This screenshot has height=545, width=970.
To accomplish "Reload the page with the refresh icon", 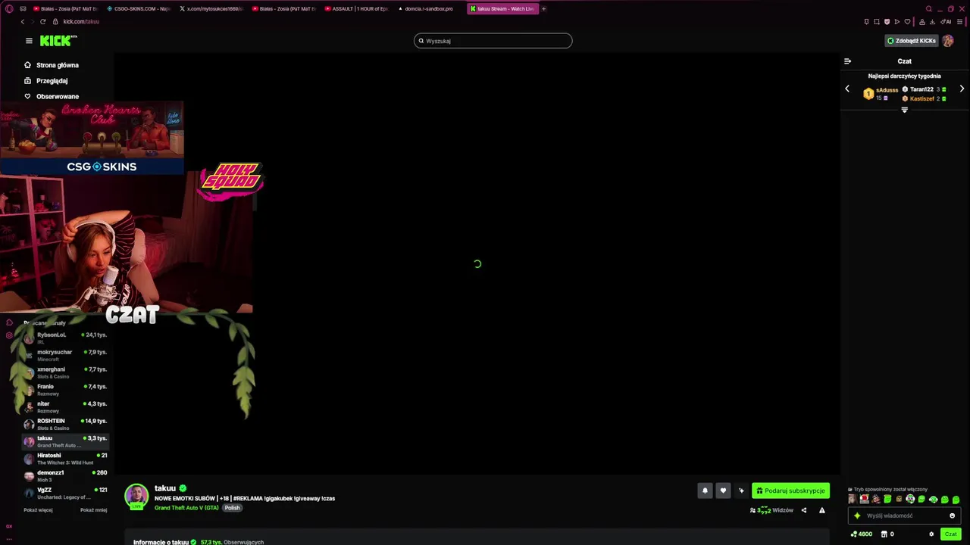I will click(x=42, y=21).
